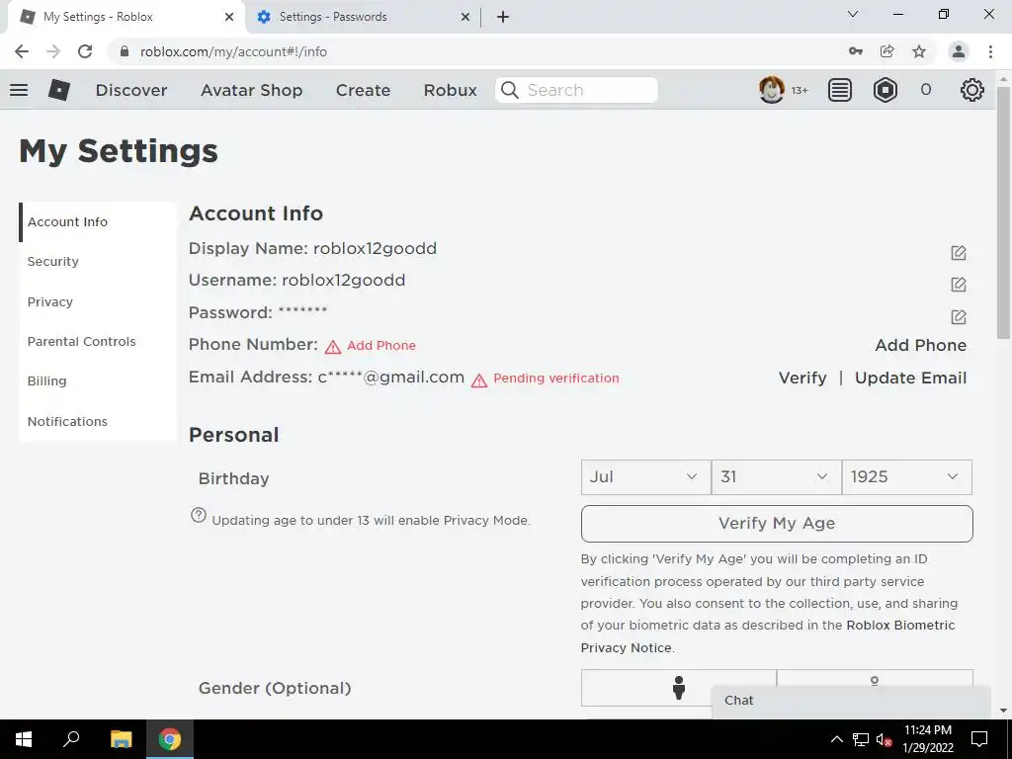
Task: Open the birthday year dropdown
Action: tap(907, 477)
